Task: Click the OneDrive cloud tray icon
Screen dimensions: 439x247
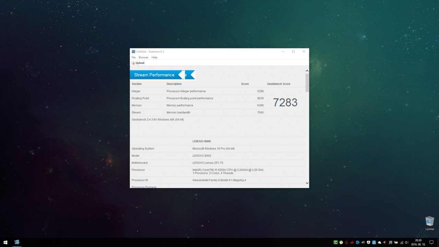Action: (379, 243)
